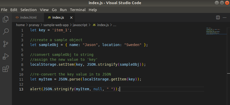Click the 'item_1' string on line 1

pos(61,30)
